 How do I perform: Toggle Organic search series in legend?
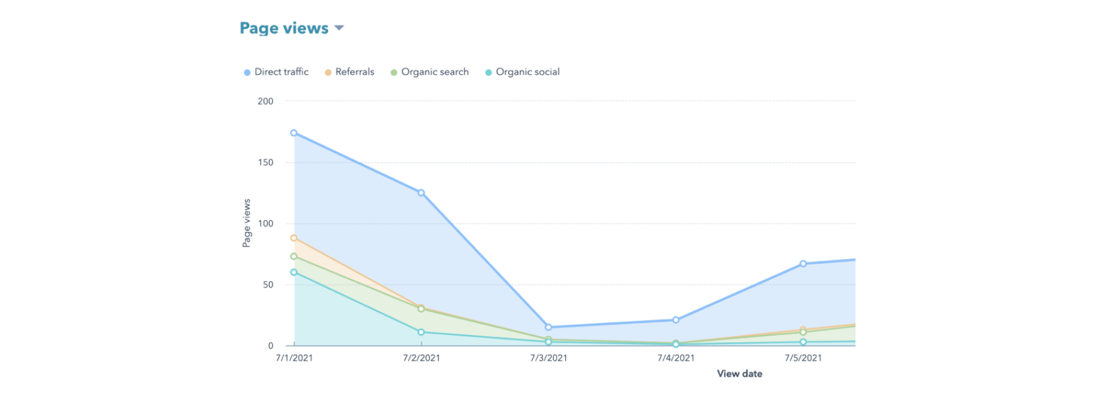click(x=435, y=72)
